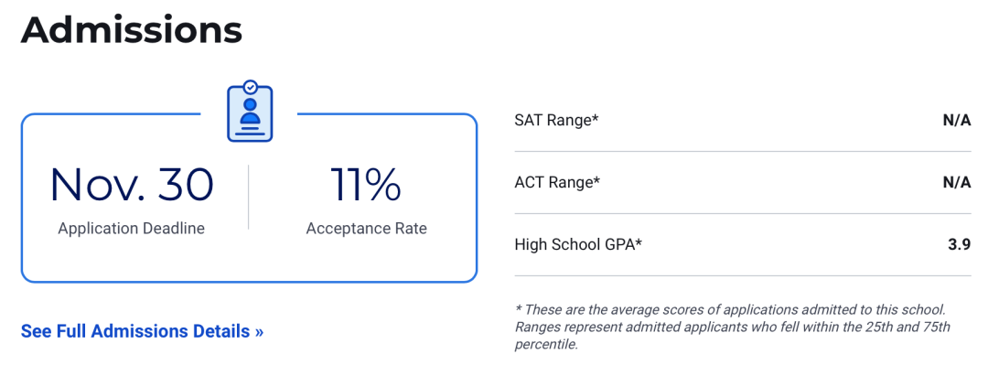The height and width of the screenshot is (365, 988).
Task: Click the Acceptance Rate label
Action: [367, 228]
